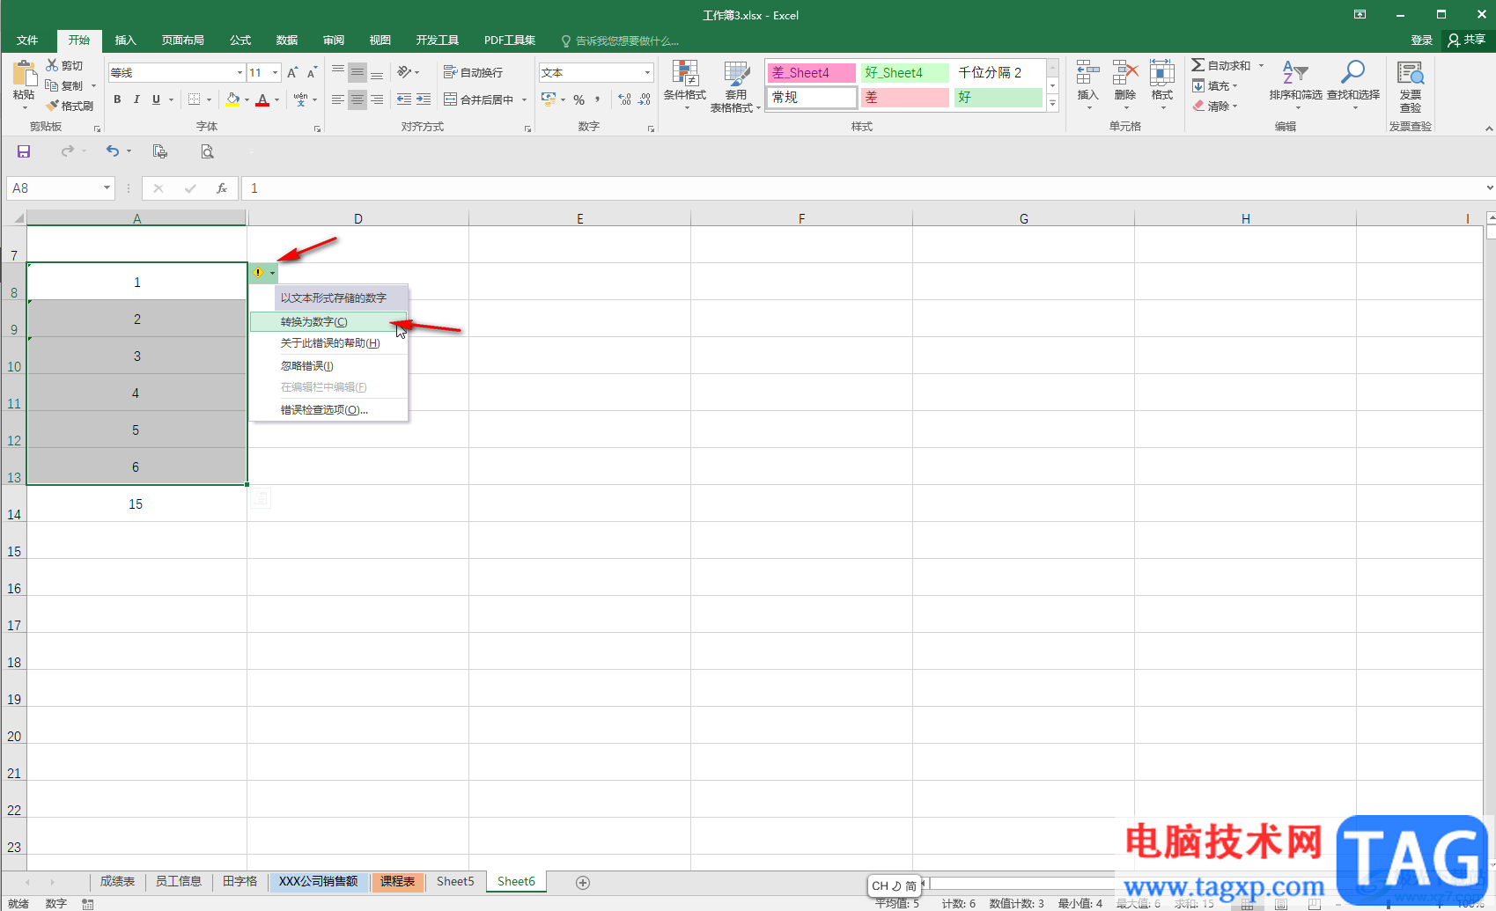Open the 插入 ribbon tab
Screen dimensions: 1496x911
pyautogui.click(x=126, y=40)
